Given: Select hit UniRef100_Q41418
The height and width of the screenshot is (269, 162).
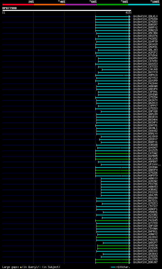Looking at the screenshot, I should point(146,44).
